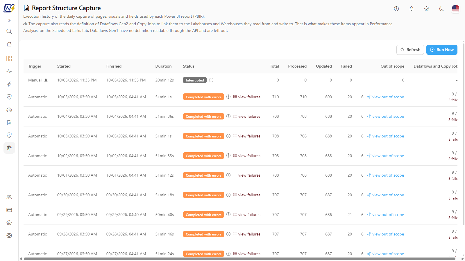
Task: Click the Refresh button
Action: pyautogui.click(x=410, y=50)
